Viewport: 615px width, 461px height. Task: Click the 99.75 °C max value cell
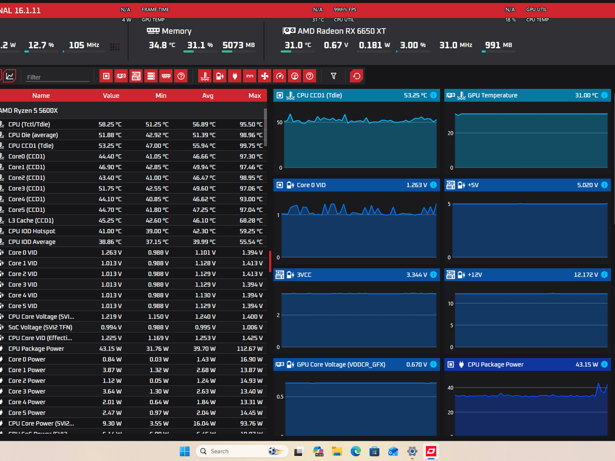click(x=251, y=146)
